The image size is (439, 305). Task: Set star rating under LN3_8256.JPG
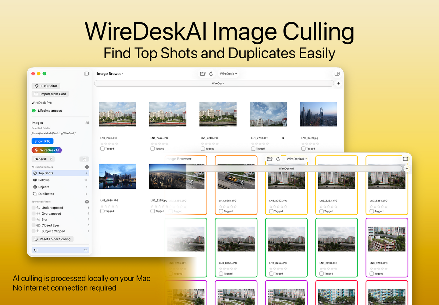point(228,269)
